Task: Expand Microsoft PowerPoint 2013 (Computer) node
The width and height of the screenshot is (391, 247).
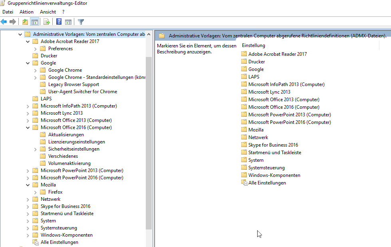Action: (28, 171)
